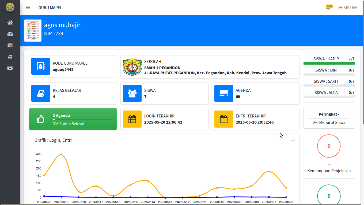Viewport: 364px width, 205px height.
Task: Click the Entri Terakhir calendar icon
Action: pyautogui.click(x=224, y=119)
